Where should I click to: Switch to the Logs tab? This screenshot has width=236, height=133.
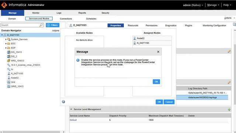pos(59,13)
